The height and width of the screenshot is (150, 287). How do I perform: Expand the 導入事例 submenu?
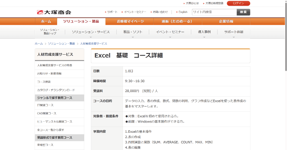(204, 32)
